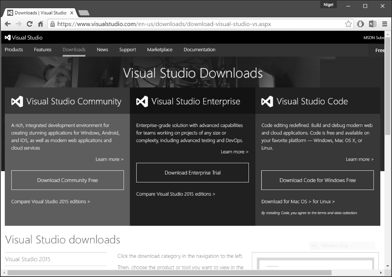Image resolution: width=392 pixels, height=277 pixels.
Task: Click the OneNote Clipper extension icon
Action: [373, 24]
